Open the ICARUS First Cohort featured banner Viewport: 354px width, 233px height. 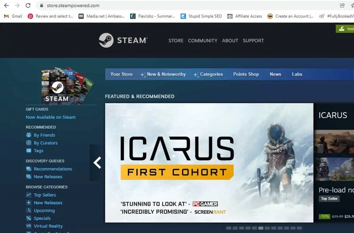pos(209,163)
